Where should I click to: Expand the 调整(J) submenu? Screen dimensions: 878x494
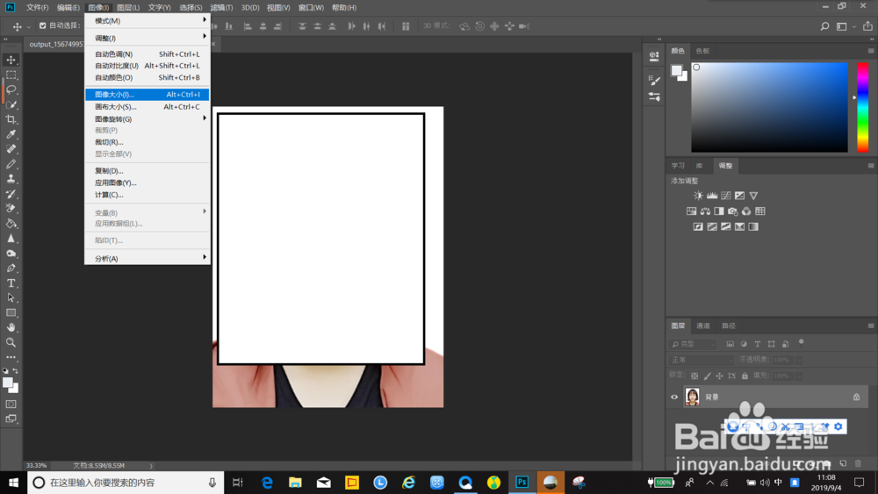[148, 38]
